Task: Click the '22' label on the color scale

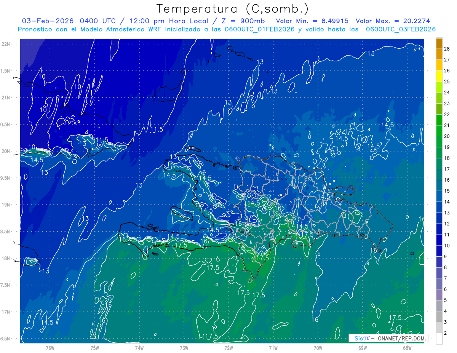Action: pos(447,114)
